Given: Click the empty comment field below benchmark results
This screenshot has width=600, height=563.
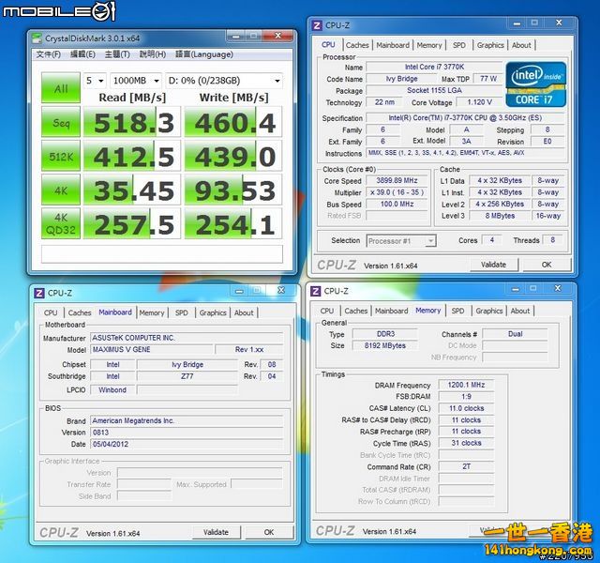Looking at the screenshot, I should point(161,253).
